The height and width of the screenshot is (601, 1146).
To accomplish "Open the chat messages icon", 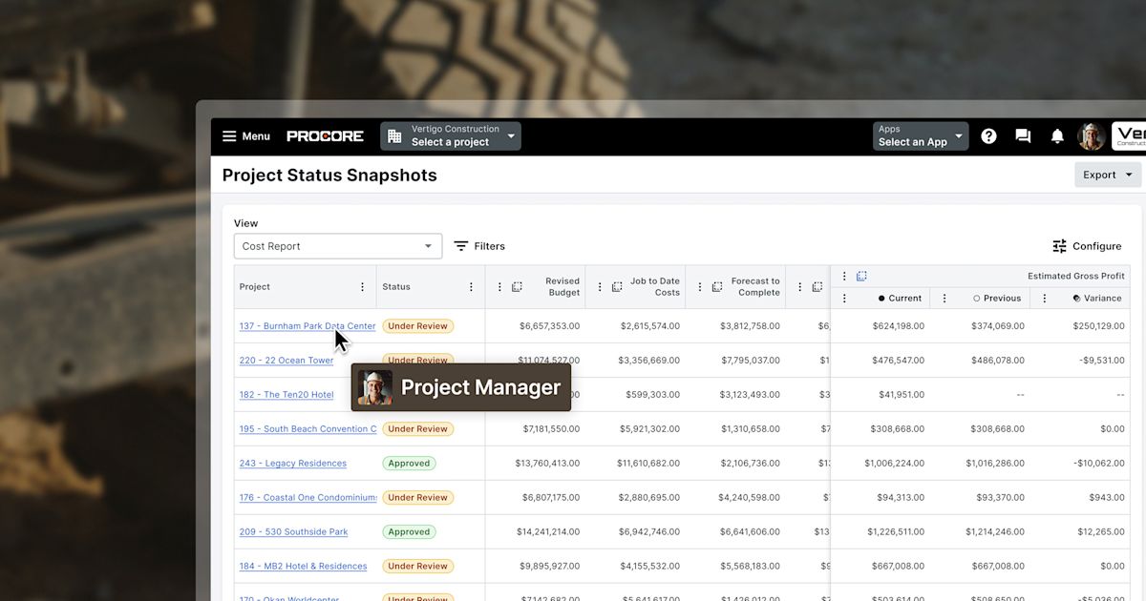I will tap(1023, 136).
